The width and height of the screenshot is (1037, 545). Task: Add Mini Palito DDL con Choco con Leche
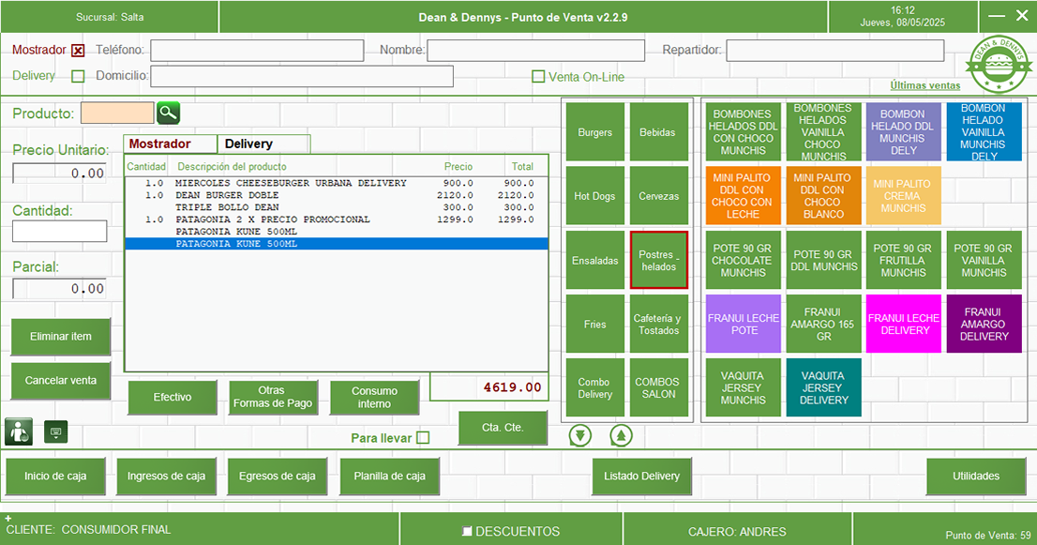pyautogui.click(x=744, y=196)
